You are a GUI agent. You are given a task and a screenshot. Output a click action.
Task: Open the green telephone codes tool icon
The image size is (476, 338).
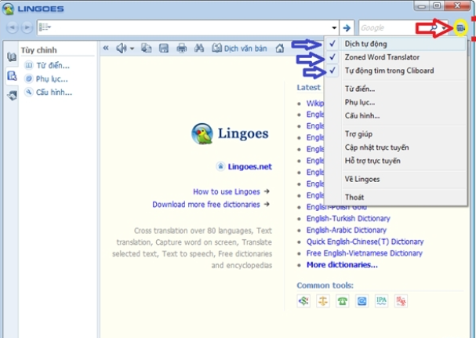343,301
